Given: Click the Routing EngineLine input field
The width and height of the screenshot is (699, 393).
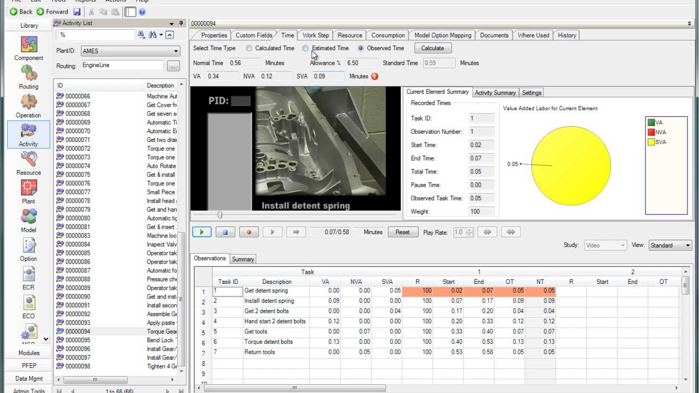Looking at the screenshot, I should click(x=122, y=65).
